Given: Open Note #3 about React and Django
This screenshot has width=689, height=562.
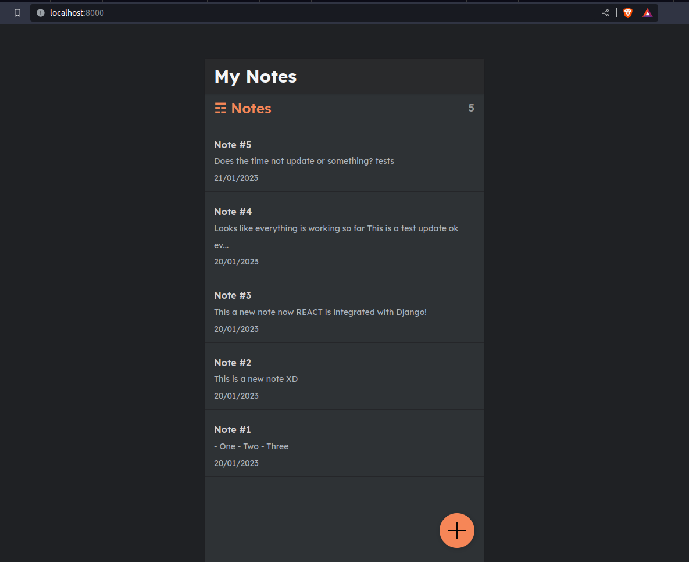Looking at the screenshot, I should (344, 309).
